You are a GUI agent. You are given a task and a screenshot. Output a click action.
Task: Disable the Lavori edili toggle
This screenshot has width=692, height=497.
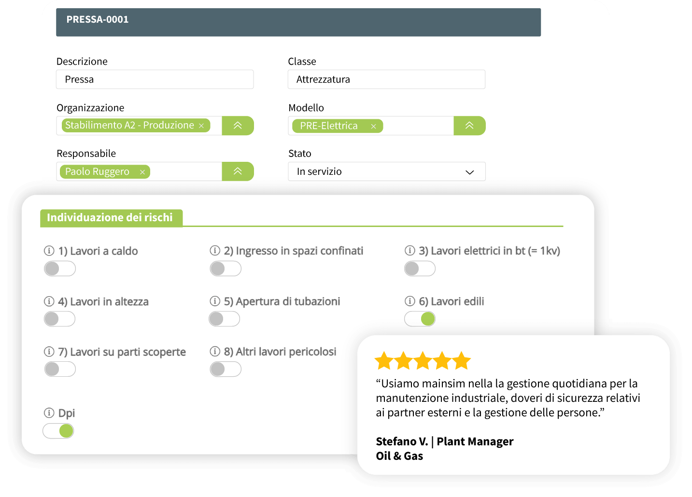[x=420, y=319]
